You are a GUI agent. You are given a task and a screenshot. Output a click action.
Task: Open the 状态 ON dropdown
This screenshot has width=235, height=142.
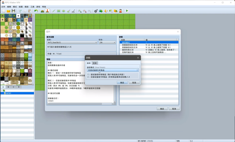(x=107, y=42)
